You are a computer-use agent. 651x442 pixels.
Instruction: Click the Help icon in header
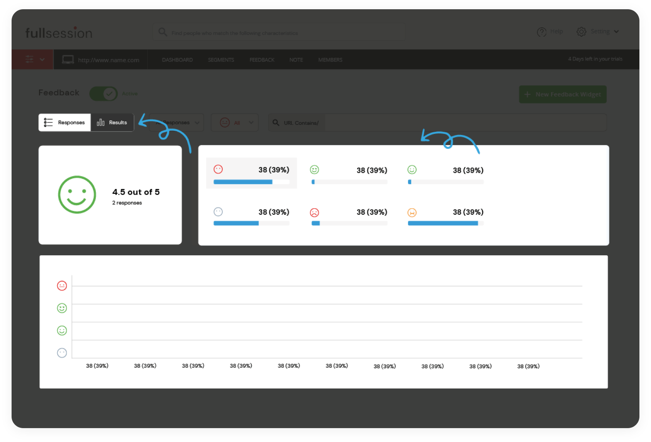pos(542,32)
